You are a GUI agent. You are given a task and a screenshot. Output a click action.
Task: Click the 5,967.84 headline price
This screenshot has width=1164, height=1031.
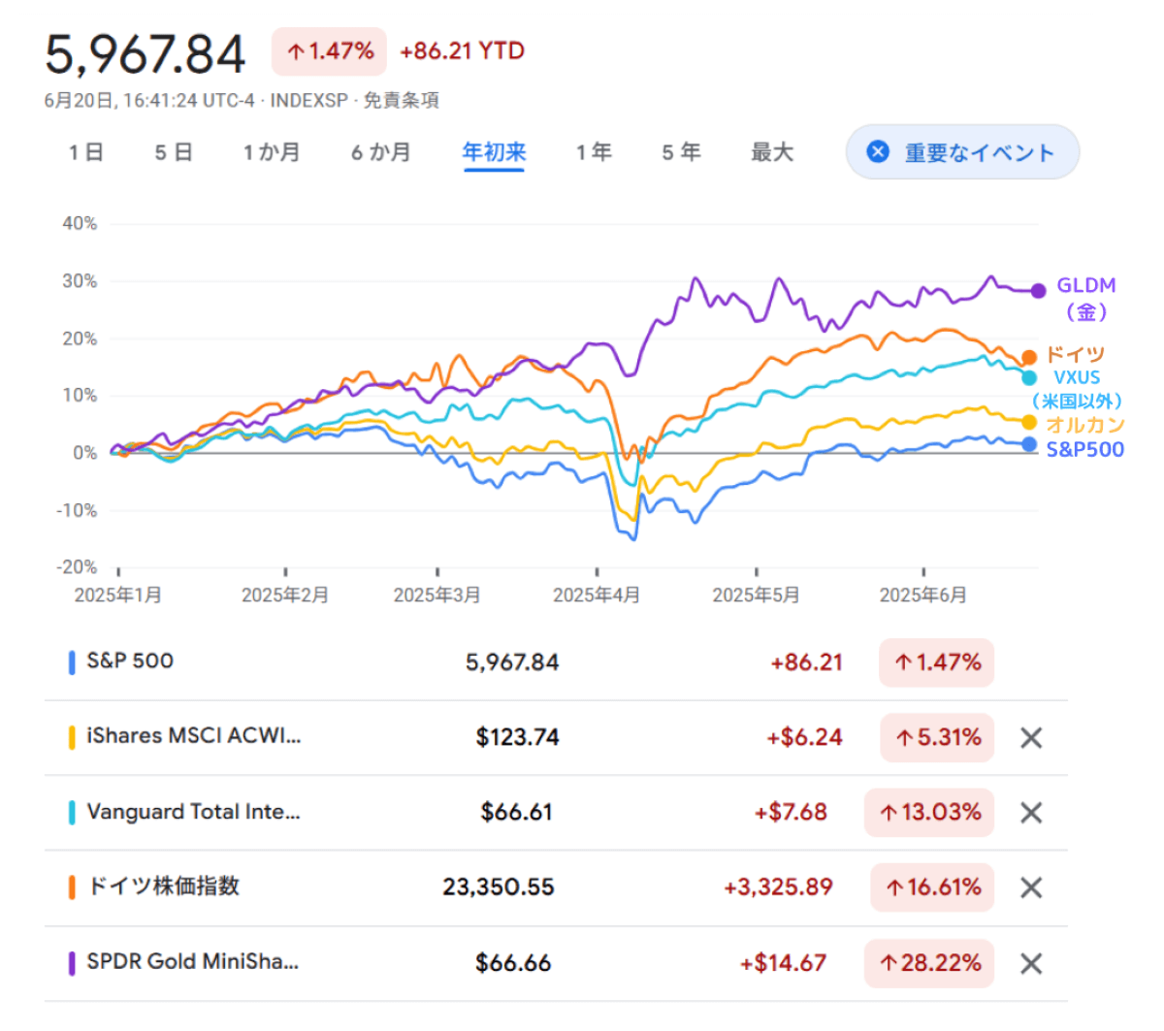point(145,53)
